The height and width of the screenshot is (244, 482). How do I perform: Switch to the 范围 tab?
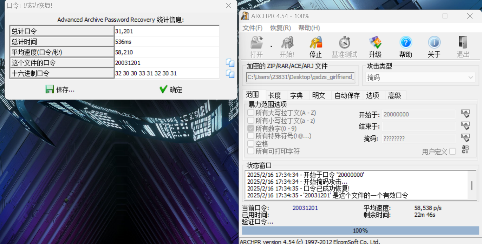pos(253,95)
